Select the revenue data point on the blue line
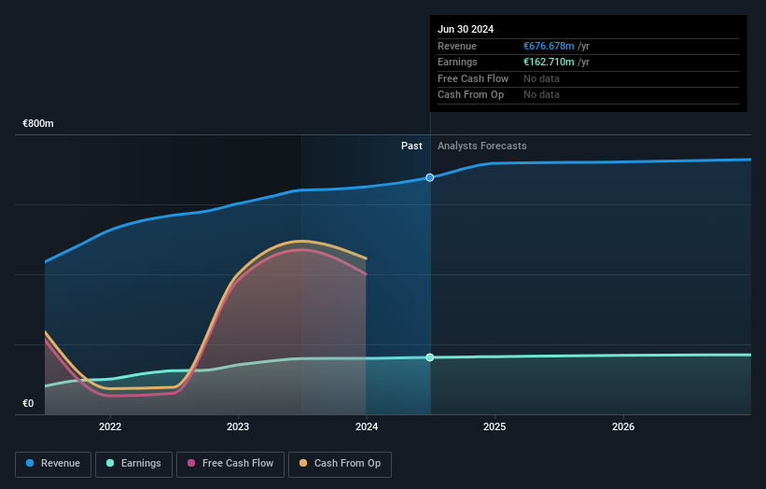 (x=430, y=178)
